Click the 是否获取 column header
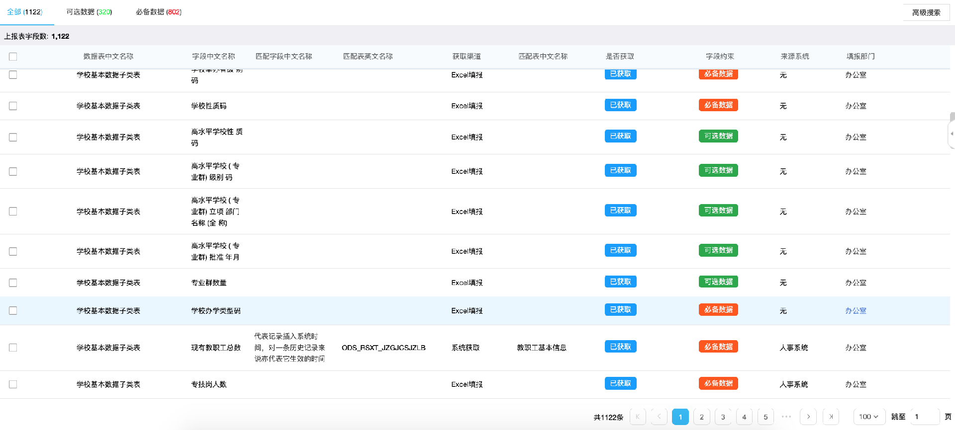 click(620, 57)
